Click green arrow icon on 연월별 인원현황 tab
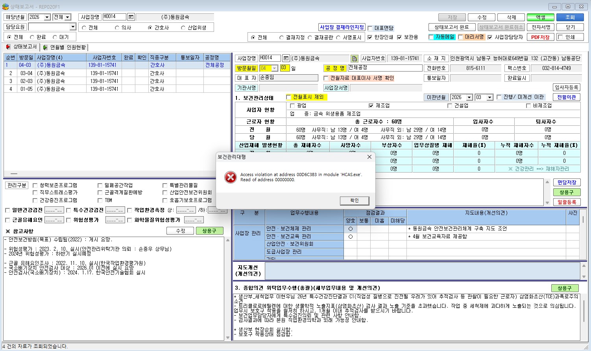This screenshot has width=591, height=351. 45,47
